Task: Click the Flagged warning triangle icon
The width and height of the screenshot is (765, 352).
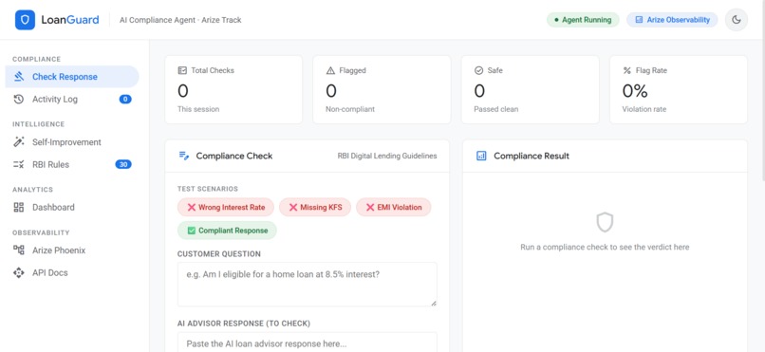Action: pyautogui.click(x=330, y=70)
